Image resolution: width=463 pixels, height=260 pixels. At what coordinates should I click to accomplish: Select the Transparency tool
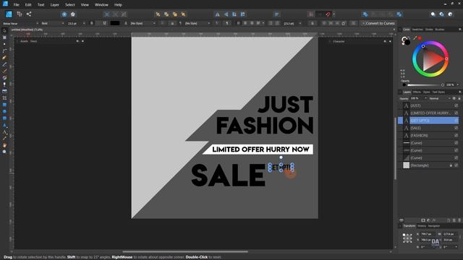pyautogui.click(x=4, y=84)
